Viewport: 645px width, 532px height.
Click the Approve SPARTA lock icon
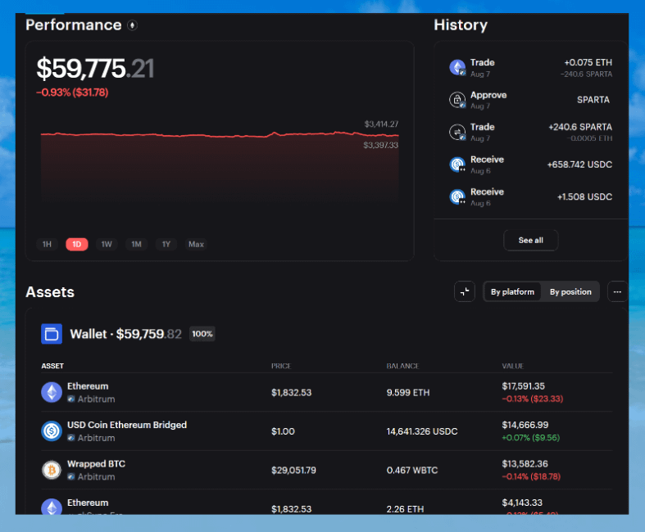point(457,100)
